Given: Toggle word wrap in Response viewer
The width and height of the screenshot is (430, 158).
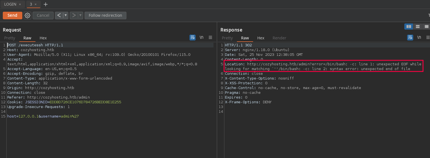Looking at the screenshot, I should (x=410, y=37).
